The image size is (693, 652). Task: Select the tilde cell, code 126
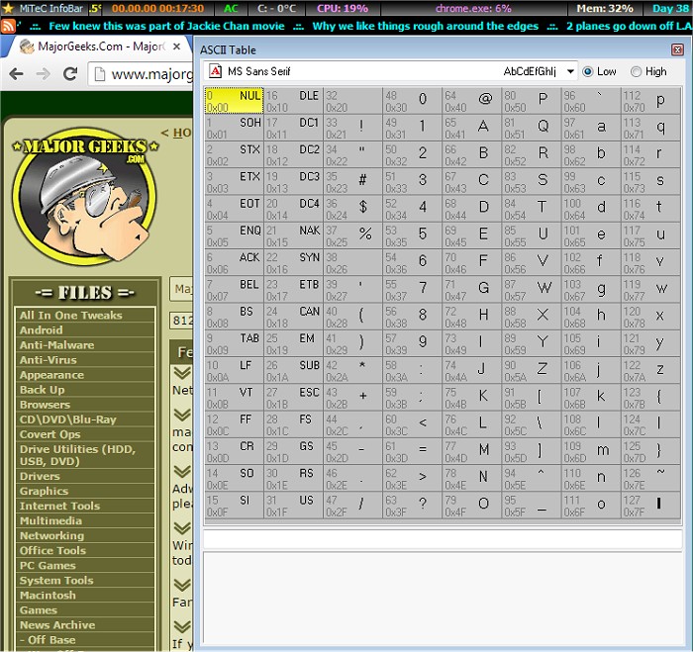(x=651, y=478)
